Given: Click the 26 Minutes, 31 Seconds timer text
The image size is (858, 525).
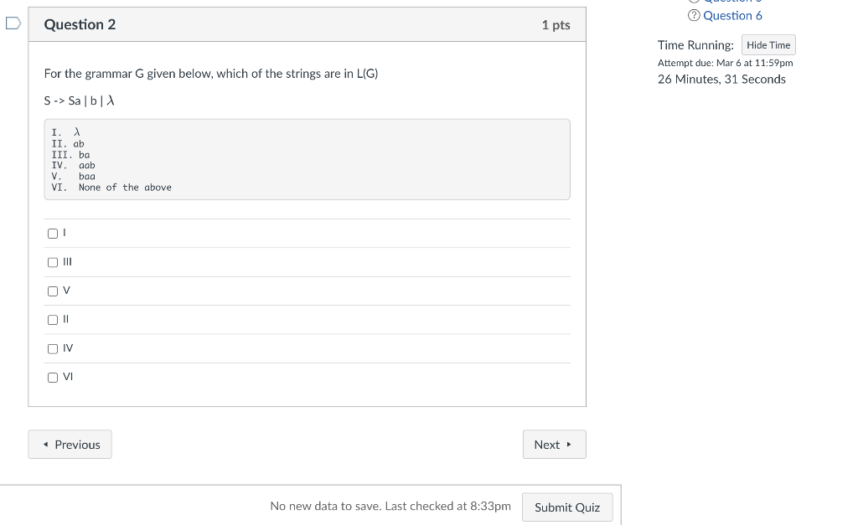Looking at the screenshot, I should tap(721, 80).
